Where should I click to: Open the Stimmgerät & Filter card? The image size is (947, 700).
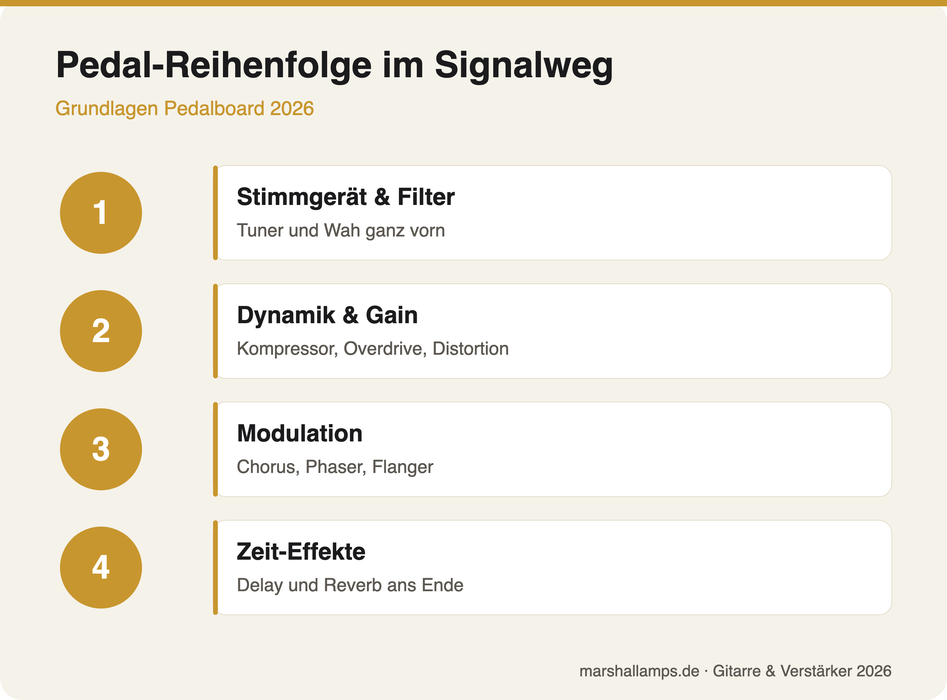pos(552,213)
